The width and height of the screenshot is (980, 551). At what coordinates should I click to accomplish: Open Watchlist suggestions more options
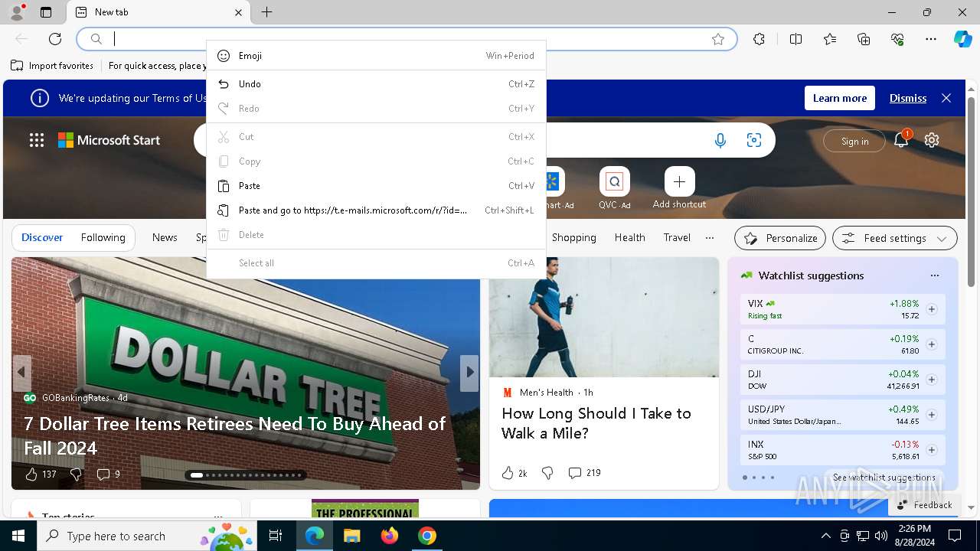[x=934, y=275]
